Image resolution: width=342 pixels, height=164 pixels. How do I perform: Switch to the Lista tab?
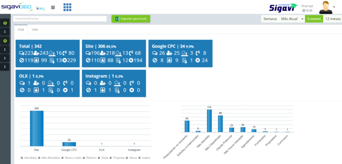pos(35,29)
